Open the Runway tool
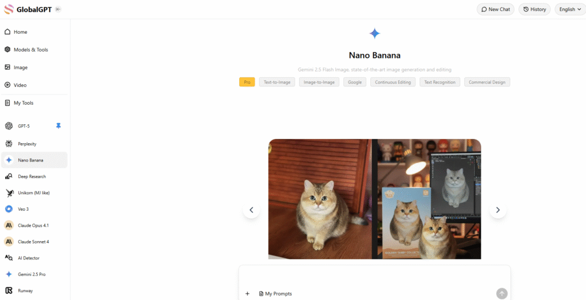The width and height of the screenshot is (586, 300). (x=34, y=291)
